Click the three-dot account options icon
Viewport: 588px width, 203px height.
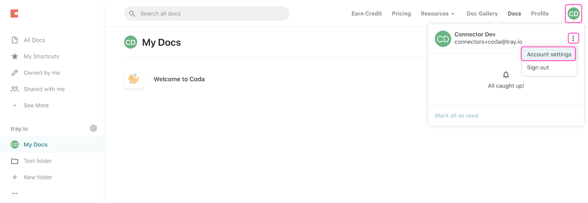(573, 39)
